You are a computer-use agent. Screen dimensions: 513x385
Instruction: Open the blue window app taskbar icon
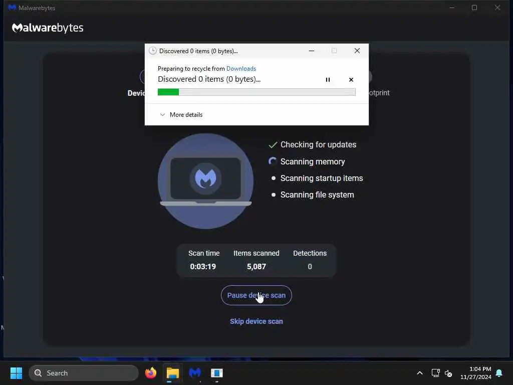[216, 373]
